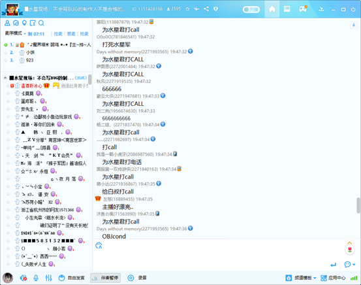Click the 抢麦 link
The image size is (361, 285).
84,34
